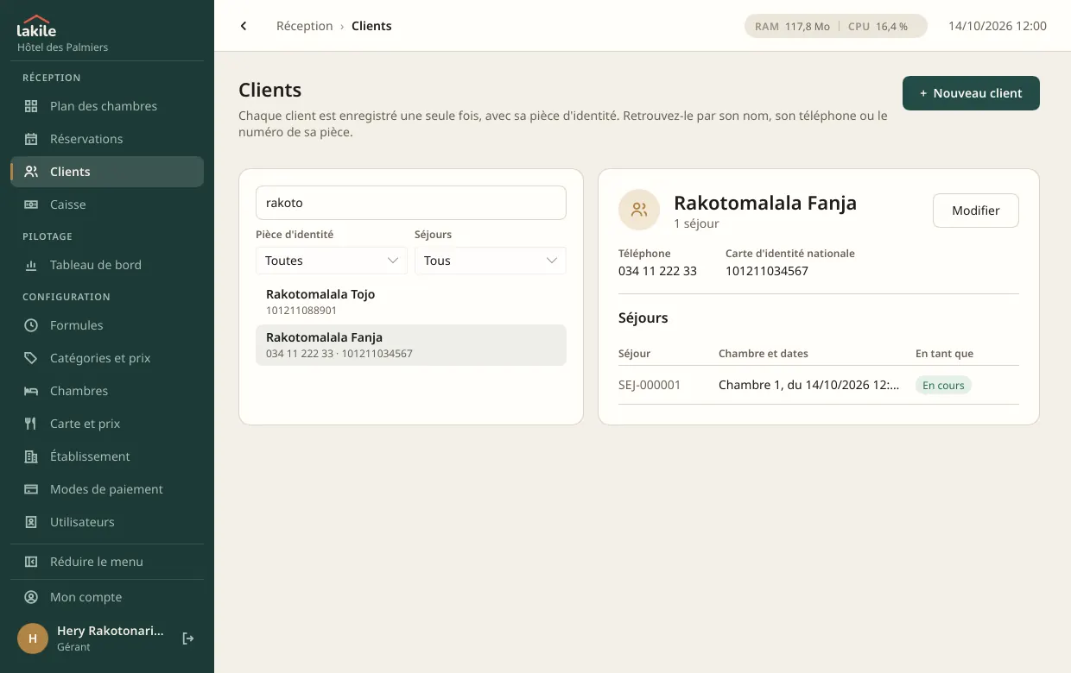The width and height of the screenshot is (1071, 673).
Task: Click the Réservations calendar icon
Action: [x=31, y=139]
